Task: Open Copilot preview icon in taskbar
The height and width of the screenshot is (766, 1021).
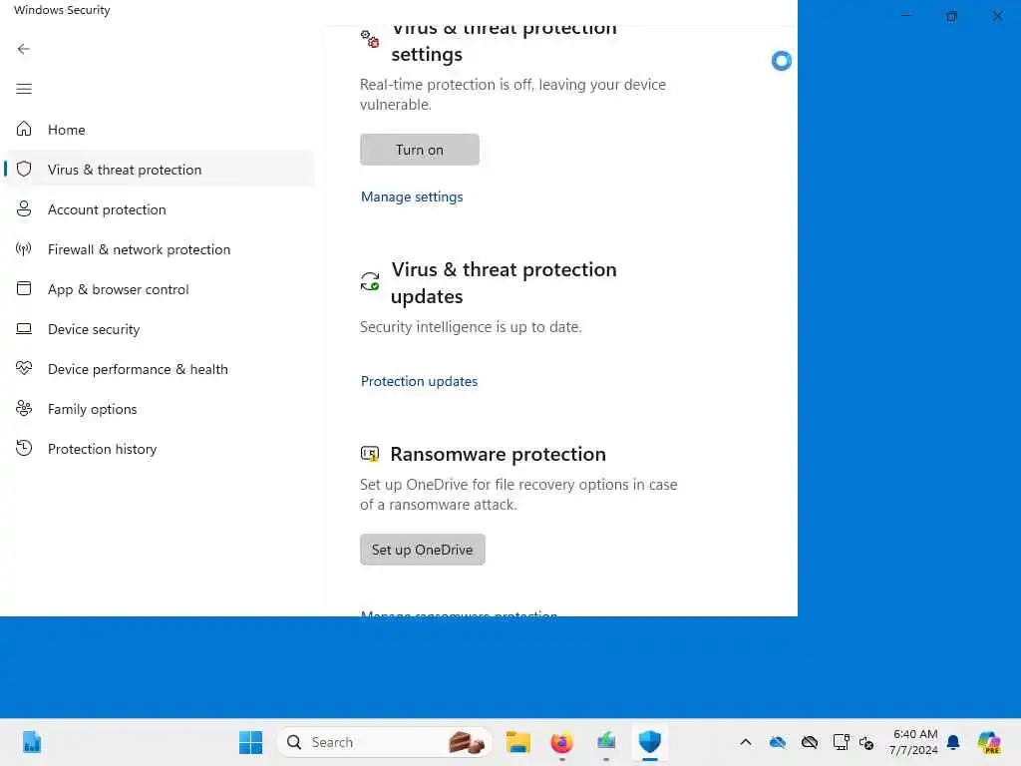Action: (x=989, y=742)
